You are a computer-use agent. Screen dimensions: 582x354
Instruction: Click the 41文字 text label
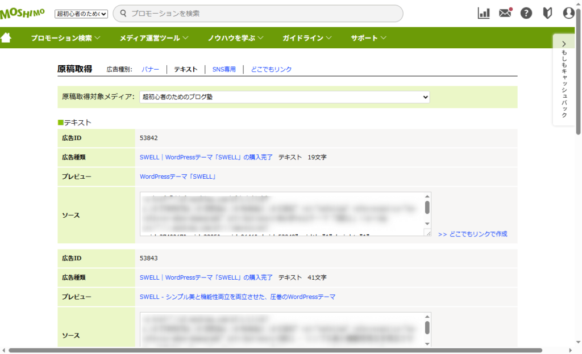[x=317, y=277]
